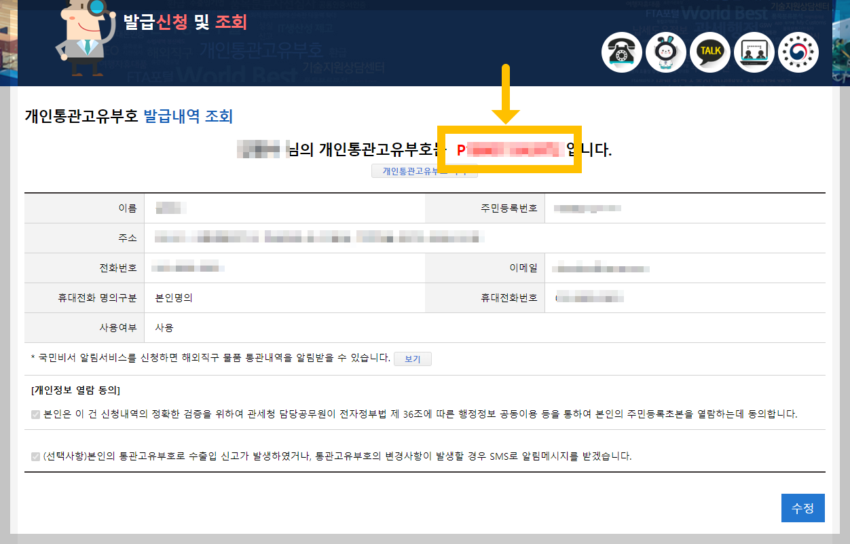Click the 전화번호 label cell
The width and height of the screenshot is (850, 544).
click(x=85, y=268)
